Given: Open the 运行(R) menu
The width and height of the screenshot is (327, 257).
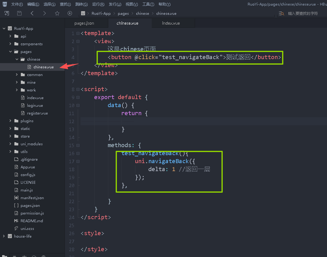Looking at the screenshot, I should point(98,4).
